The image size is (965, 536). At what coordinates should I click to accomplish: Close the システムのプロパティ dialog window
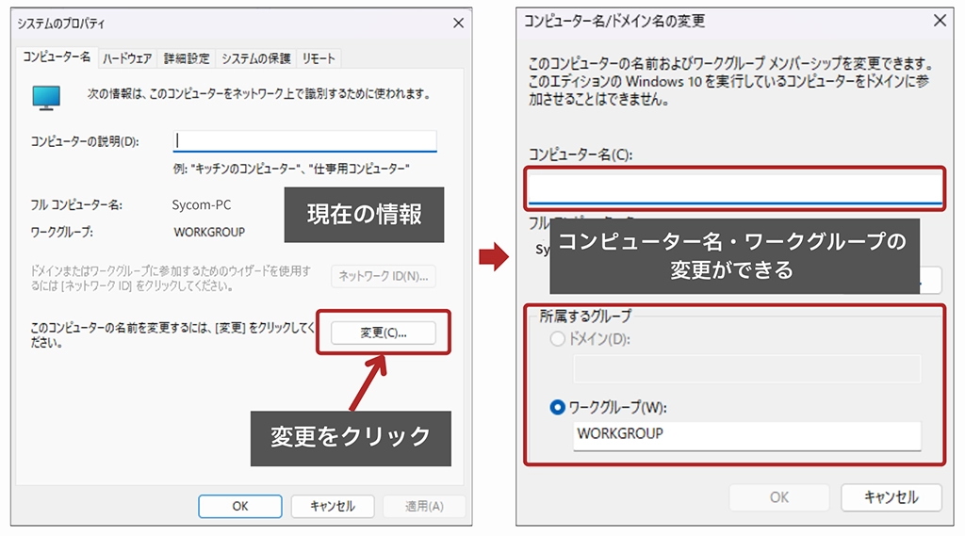(x=458, y=22)
